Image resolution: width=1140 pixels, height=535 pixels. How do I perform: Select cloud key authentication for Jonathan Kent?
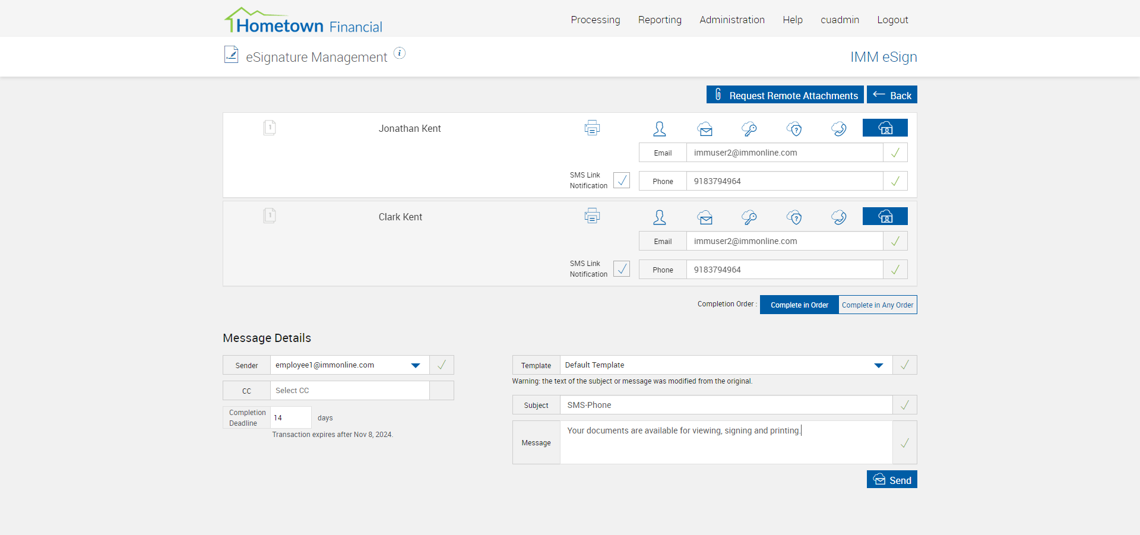click(x=749, y=129)
